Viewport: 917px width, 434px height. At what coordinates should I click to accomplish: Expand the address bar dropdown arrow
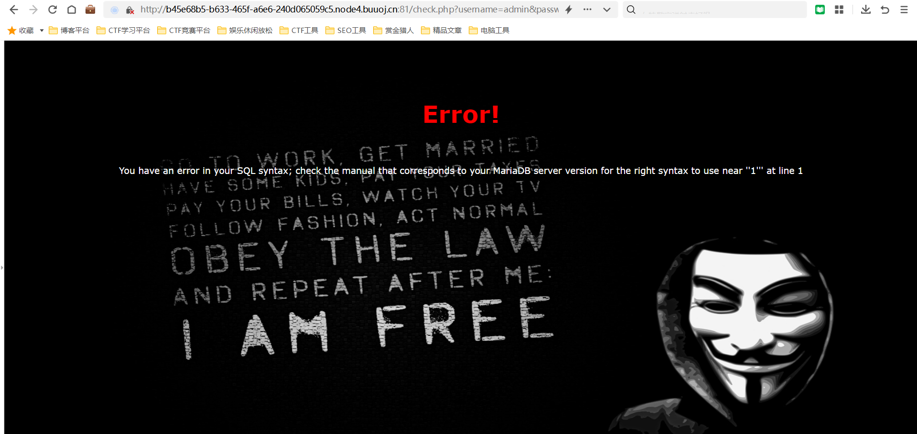[x=607, y=10]
